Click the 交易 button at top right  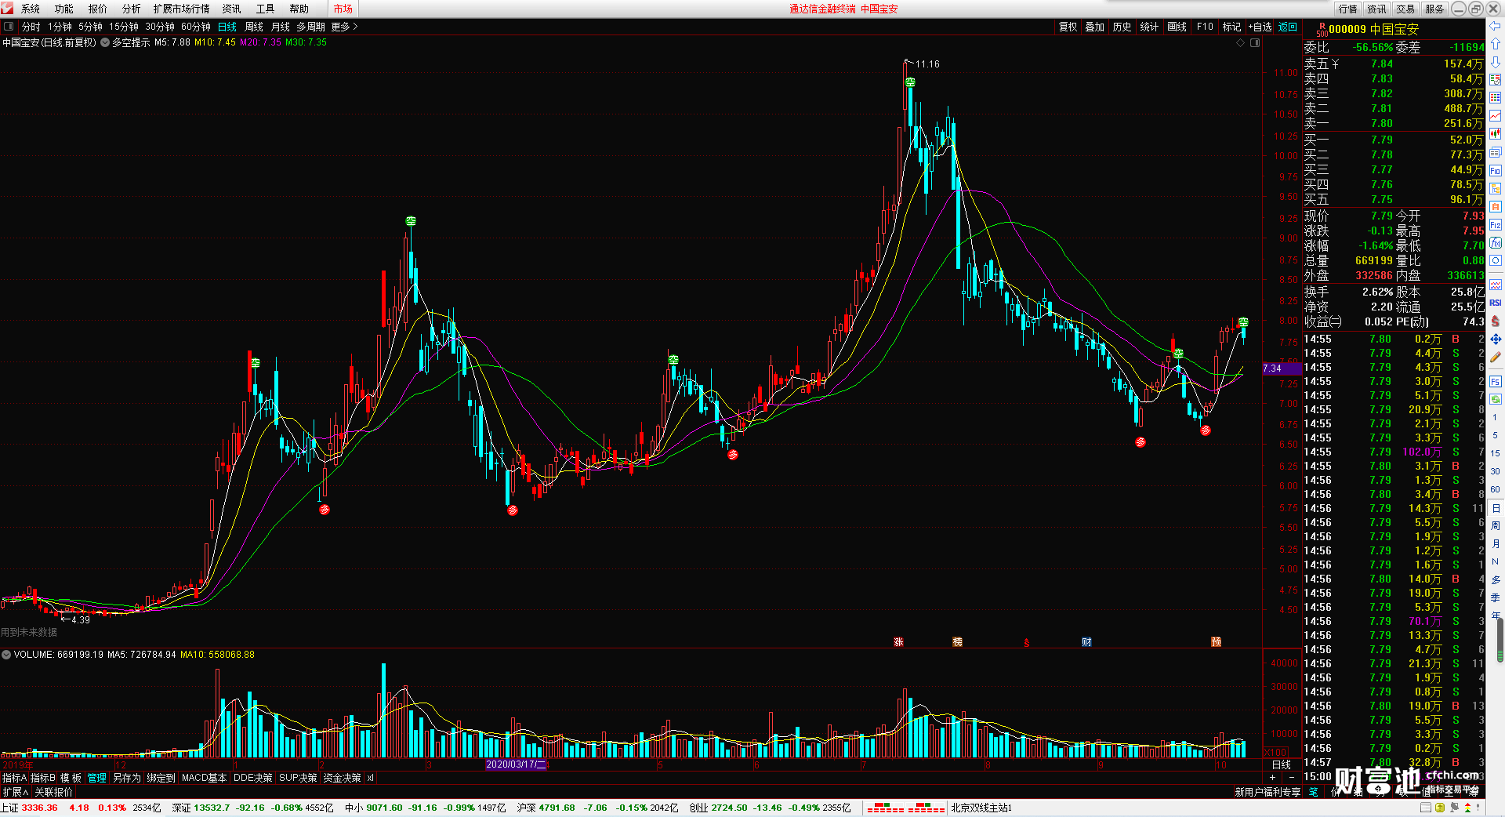(1405, 9)
